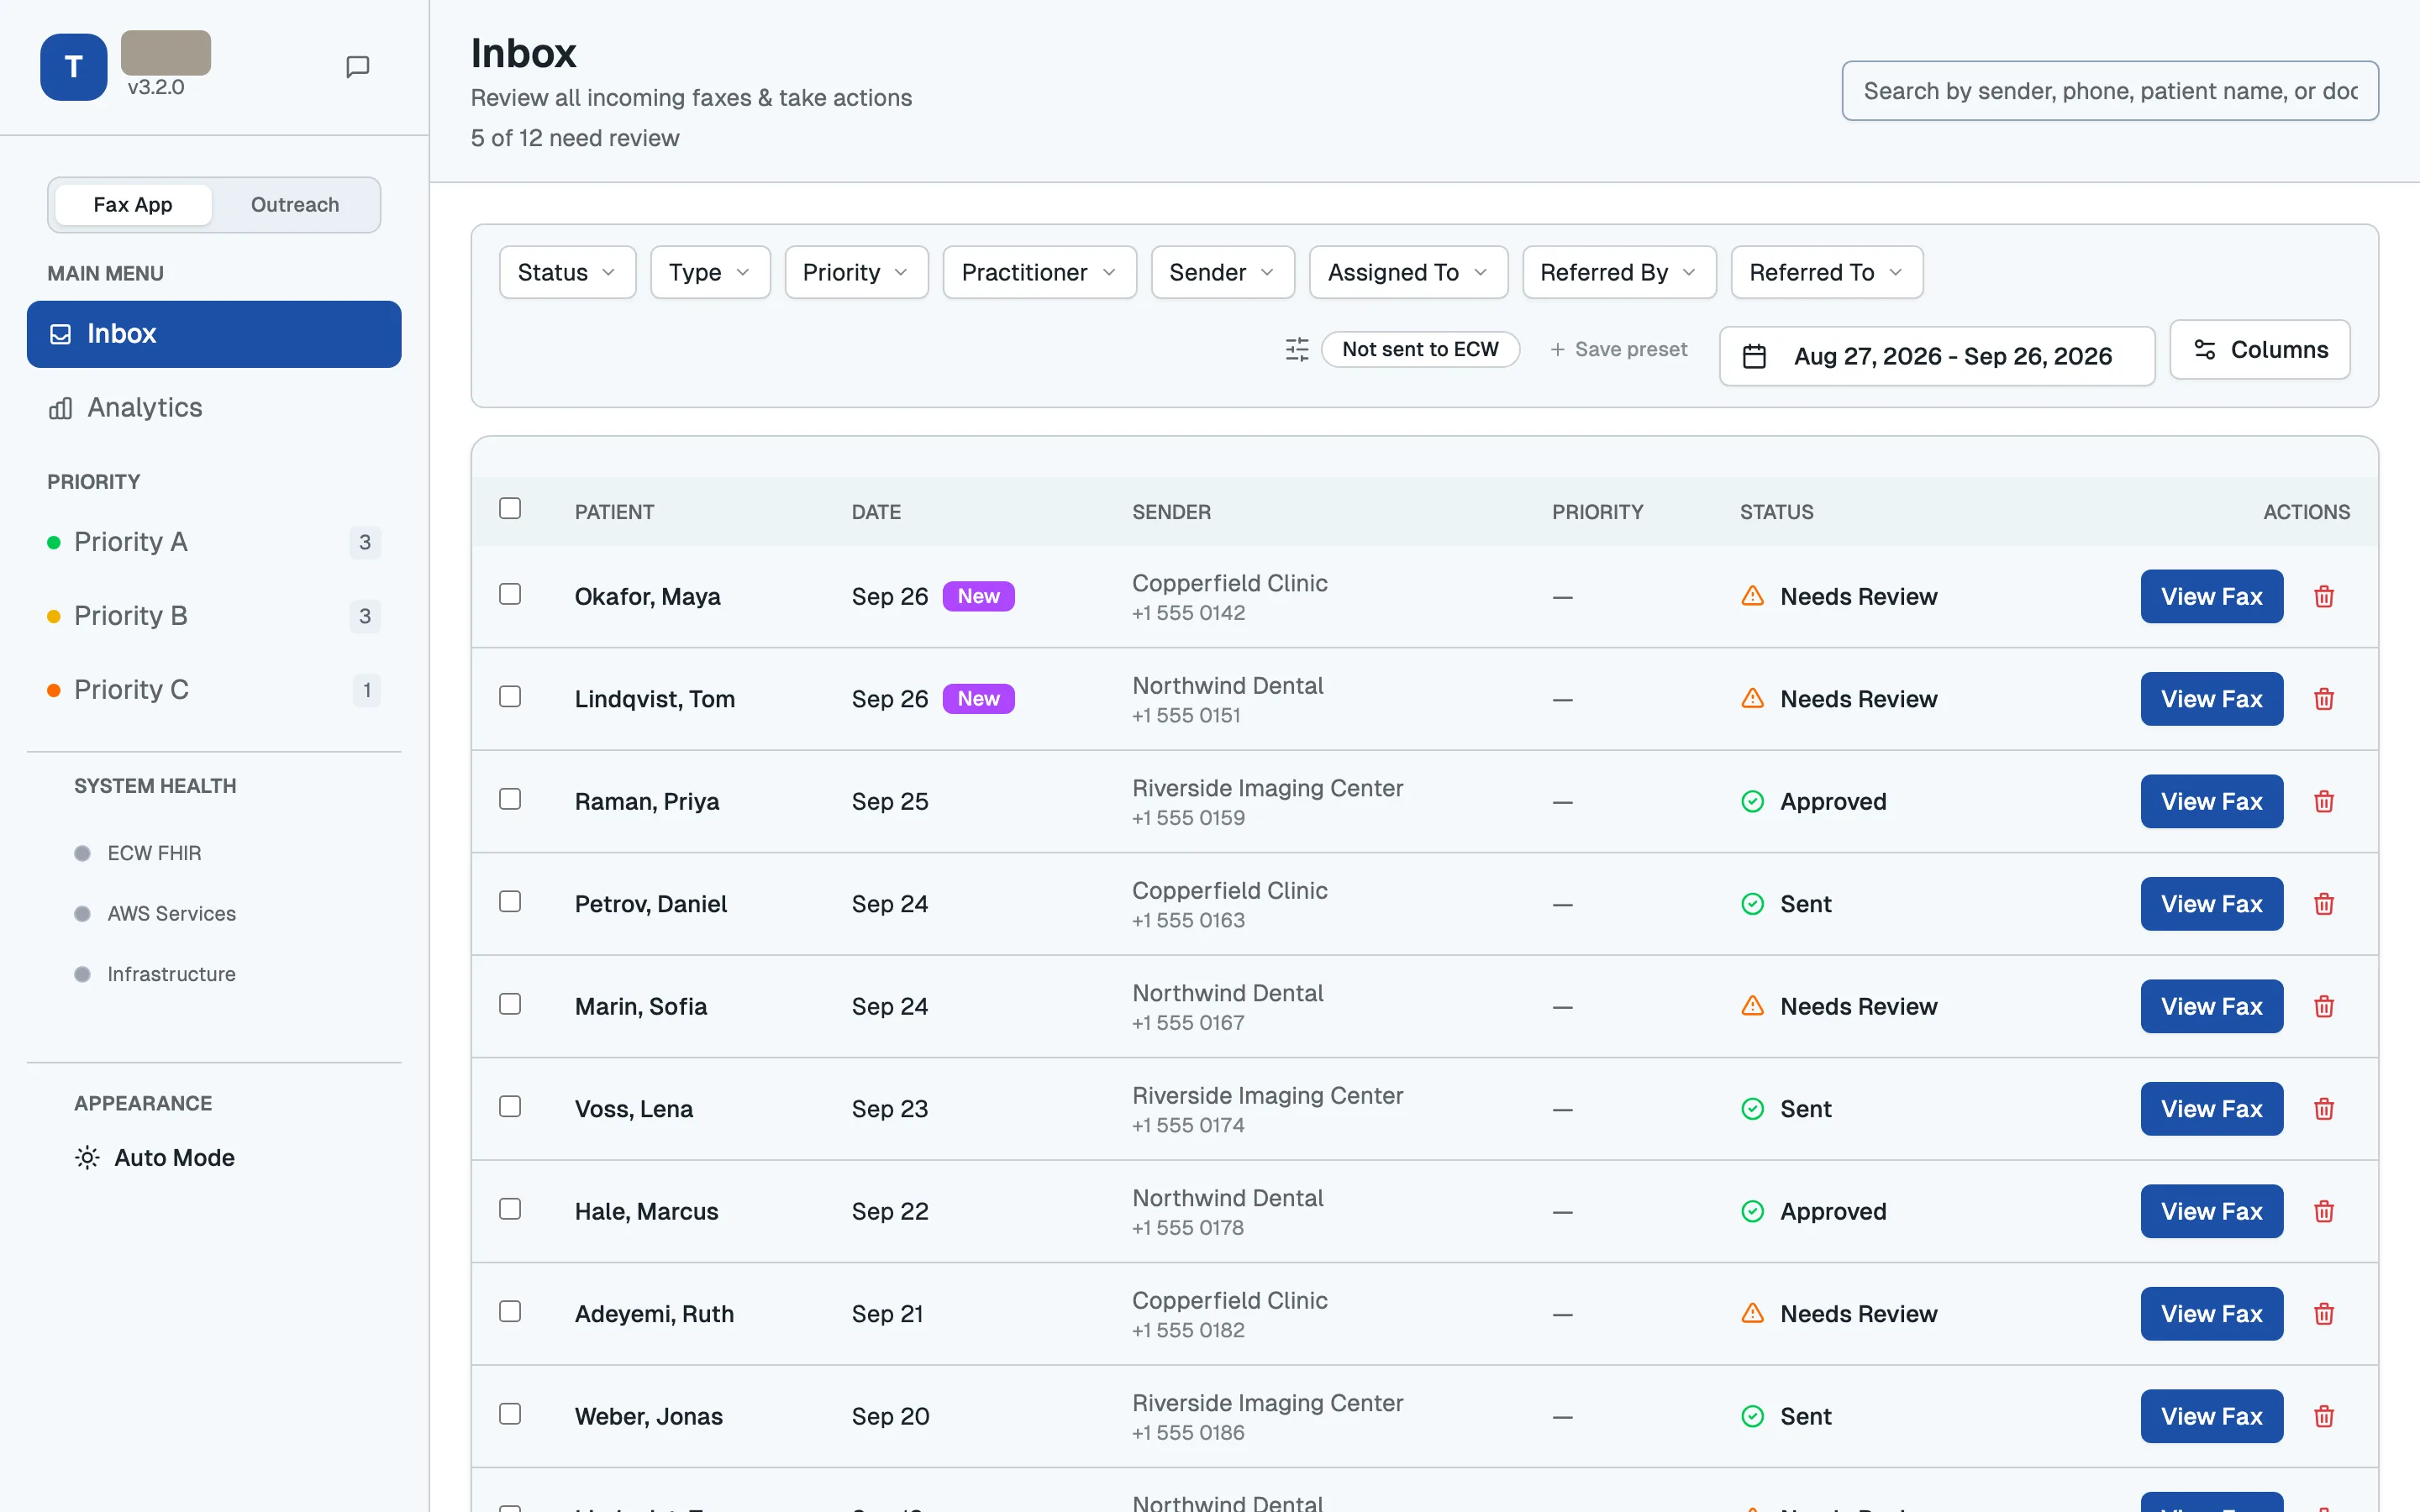View Fax for Weber, Jonas
Screen dimensions: 2420x1512
pyautogui.click(x=2211, y=1417)
